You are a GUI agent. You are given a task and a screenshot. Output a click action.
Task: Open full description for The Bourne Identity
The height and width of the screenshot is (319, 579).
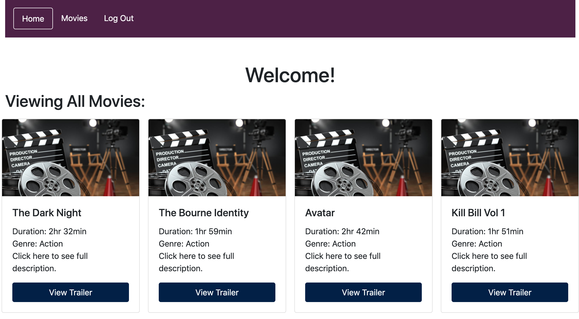click(197, 262)
